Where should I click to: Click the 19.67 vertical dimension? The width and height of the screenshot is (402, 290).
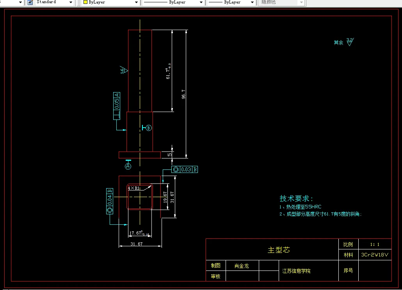tap(165, 197)
